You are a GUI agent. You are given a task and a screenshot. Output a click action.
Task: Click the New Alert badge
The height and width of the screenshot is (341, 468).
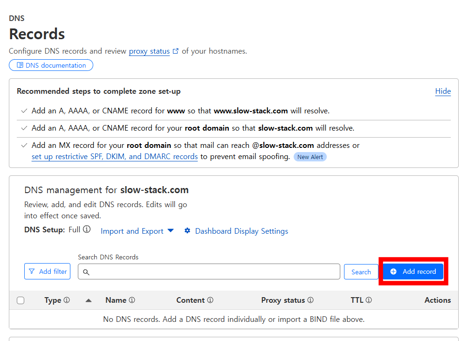[310, 157]
